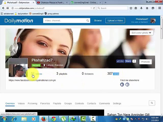This screenshot has width=163, height=122.
Task: Open the Settings channel tab
Action: (x=117, y=103)
